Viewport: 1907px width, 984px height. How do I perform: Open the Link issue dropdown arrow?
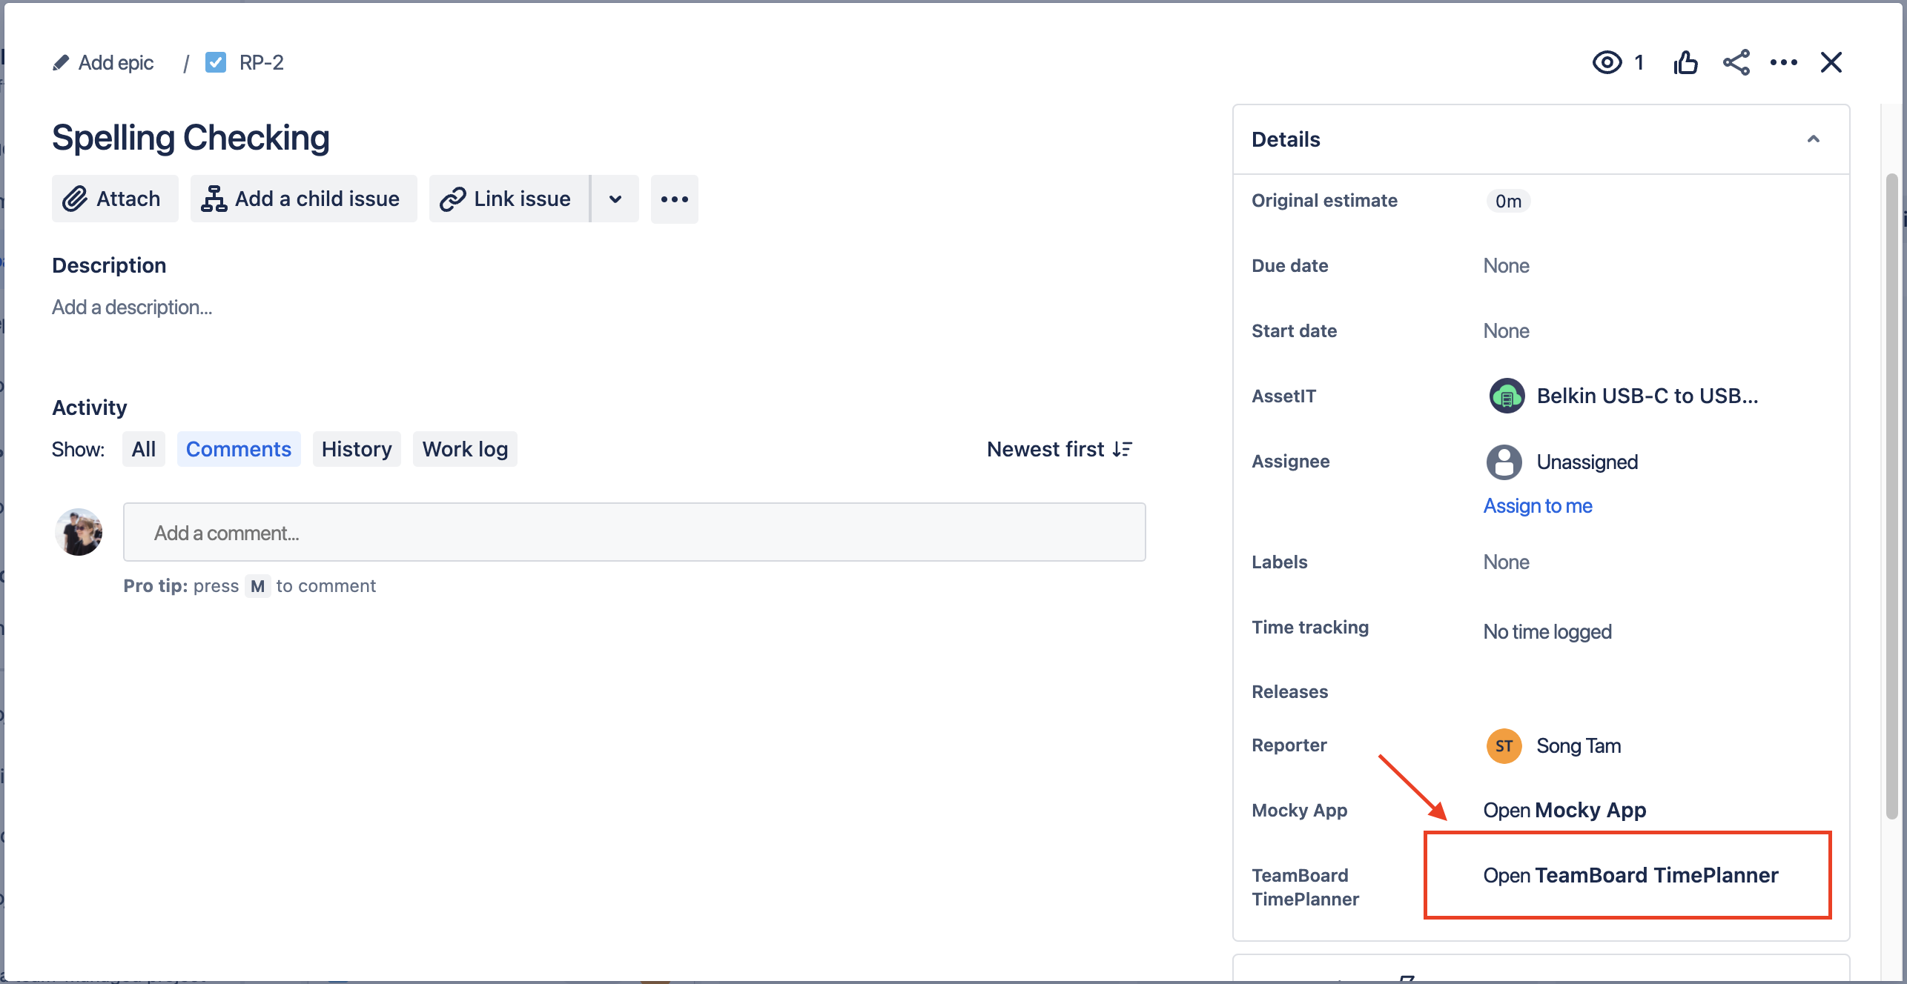[615, 199]
